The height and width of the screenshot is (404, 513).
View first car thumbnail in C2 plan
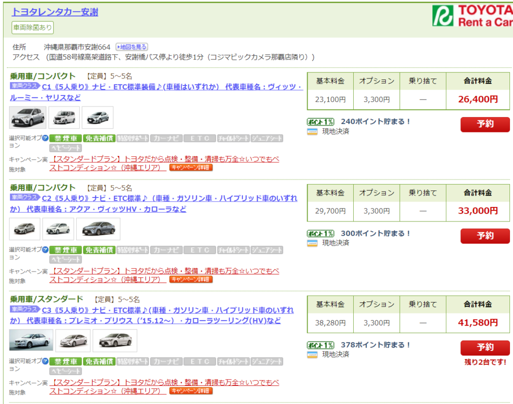pos(25,229)
